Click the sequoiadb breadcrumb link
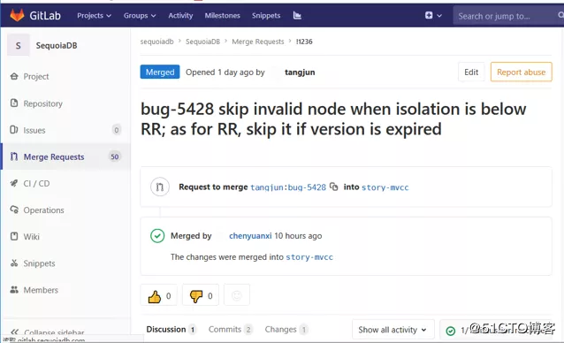Image resolution: width=564 pixels, height=343 pixels. coord(156,42)
